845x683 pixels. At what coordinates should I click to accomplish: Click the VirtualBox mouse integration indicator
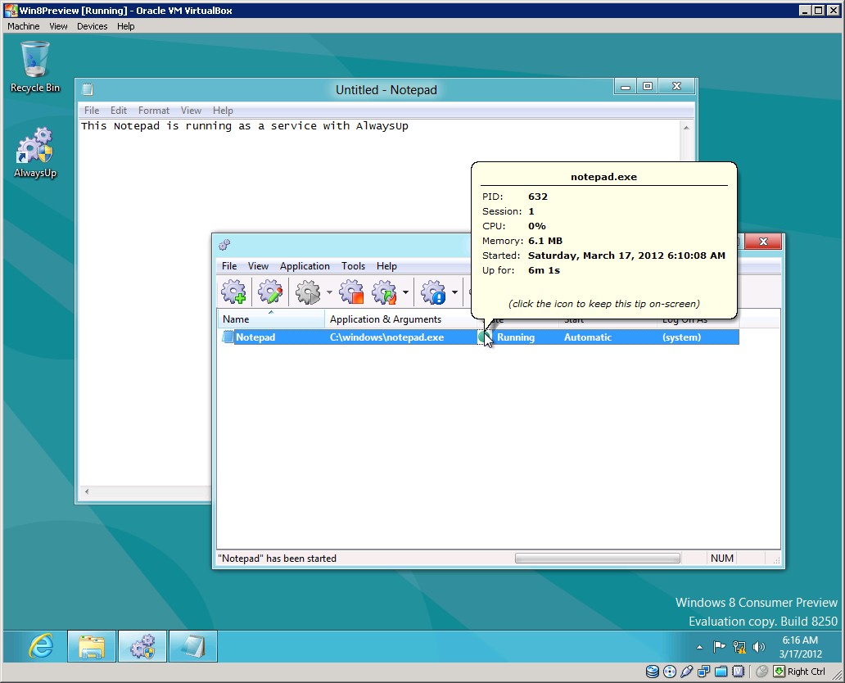pyautogui.click(x=761, y=672)
